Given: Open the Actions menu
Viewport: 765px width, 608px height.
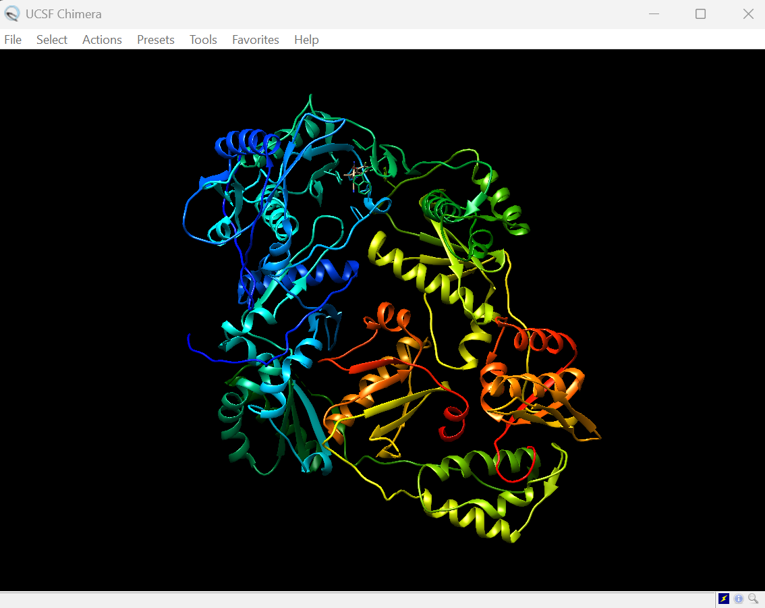Looking at the screenshot, I should coord(102,40).
